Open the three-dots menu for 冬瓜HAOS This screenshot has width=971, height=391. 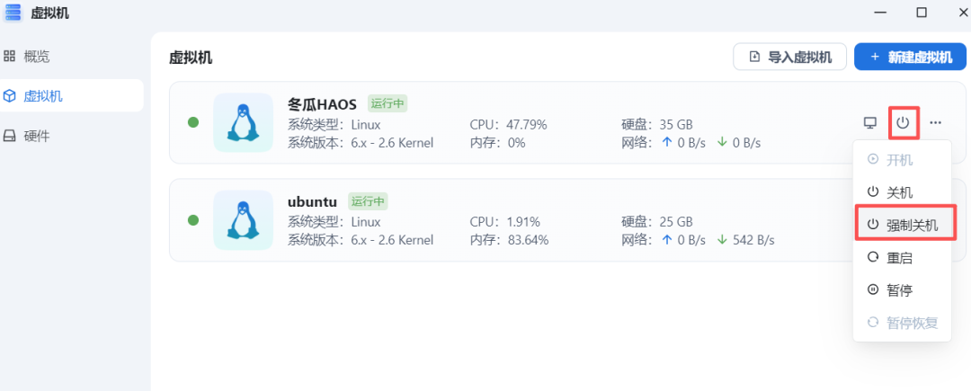point(936,123)
